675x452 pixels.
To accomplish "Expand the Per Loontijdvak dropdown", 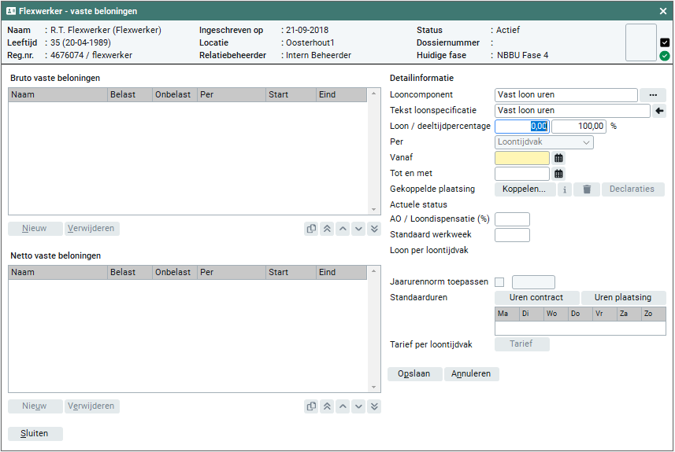I will coord(543,142).
